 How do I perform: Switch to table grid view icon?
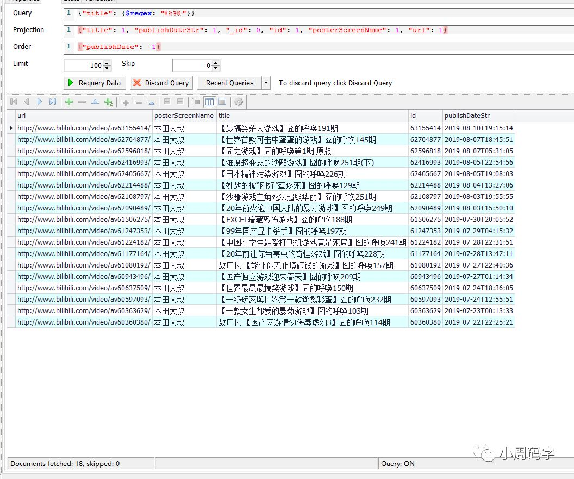(209, 102)
